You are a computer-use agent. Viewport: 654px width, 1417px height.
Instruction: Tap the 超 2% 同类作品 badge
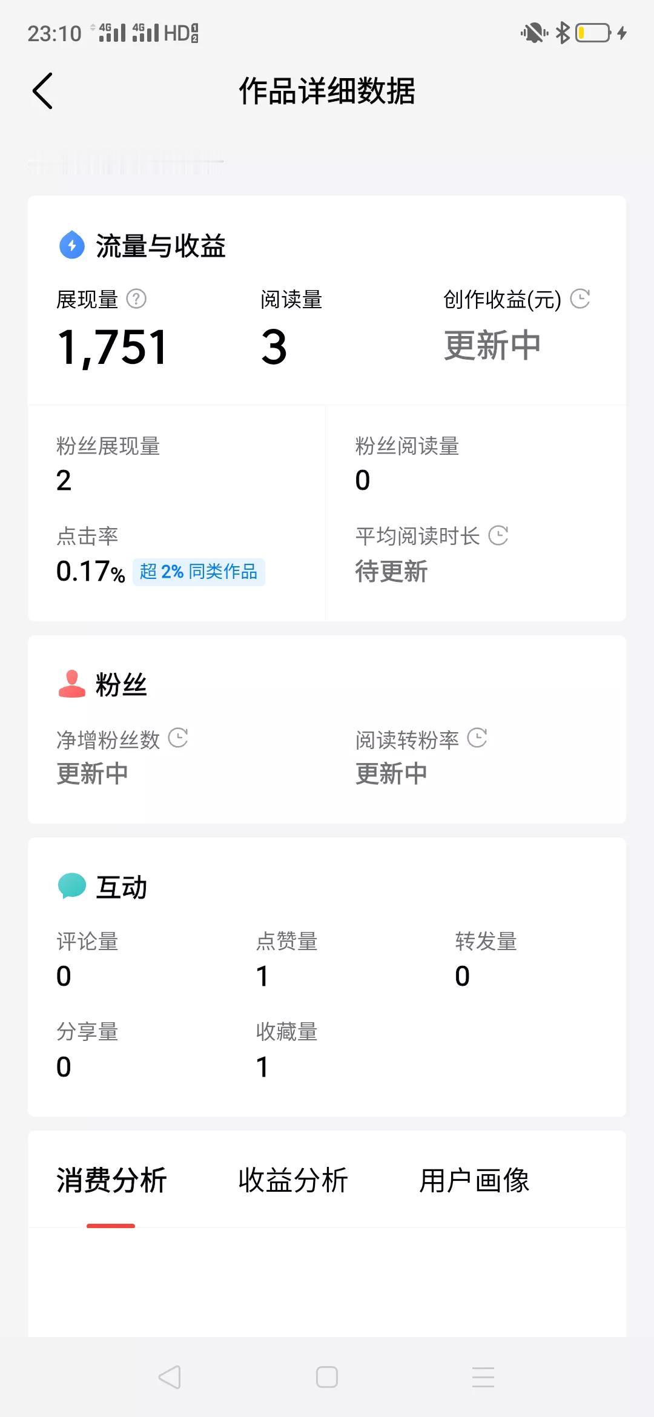click(x=199, y=572)
